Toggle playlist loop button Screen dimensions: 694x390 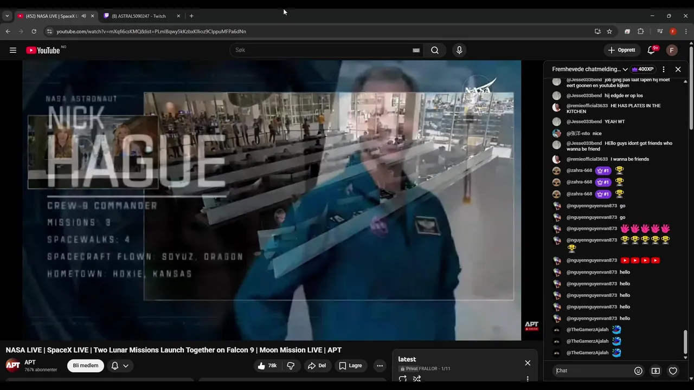[402, 379]
